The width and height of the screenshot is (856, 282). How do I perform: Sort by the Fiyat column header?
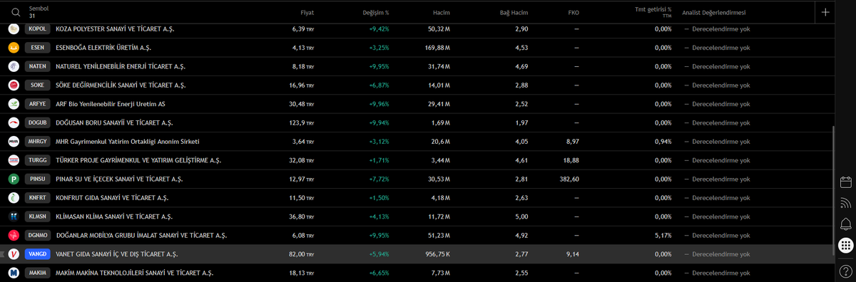coord(307,12)
